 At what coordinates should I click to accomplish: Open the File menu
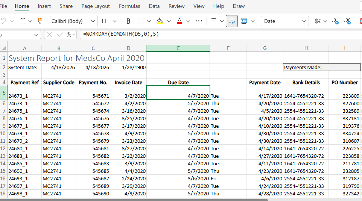[x=3, y=6]
